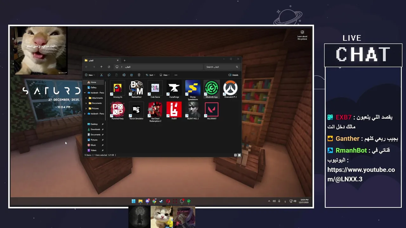Click the address bar path chevron
This screenshot has height=228, width=406.
tap(121, 67)
